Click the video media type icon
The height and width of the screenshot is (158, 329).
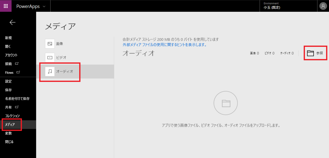[x=50, y=58]
